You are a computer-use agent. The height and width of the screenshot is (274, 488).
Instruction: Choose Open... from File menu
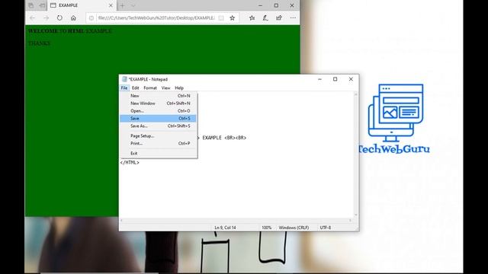[x=158, y=111]
